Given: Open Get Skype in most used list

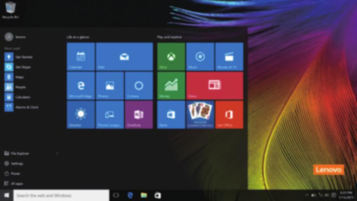Looking at the screenshot, I should 31,67.
